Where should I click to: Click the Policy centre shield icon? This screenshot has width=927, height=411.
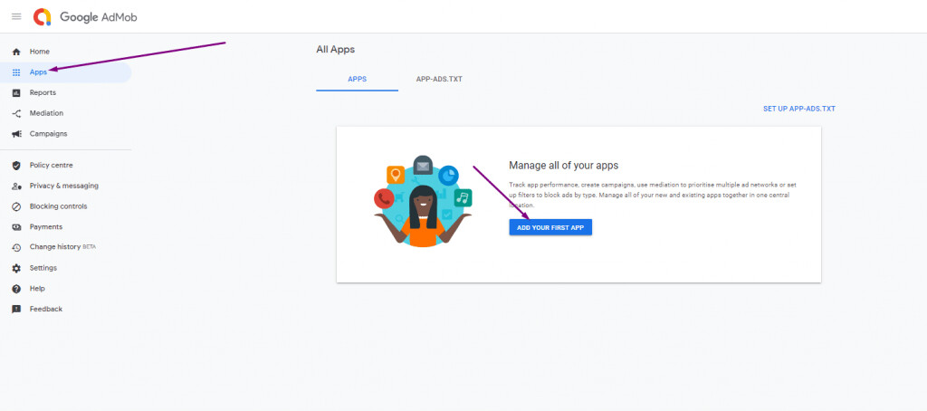point(16,166)
